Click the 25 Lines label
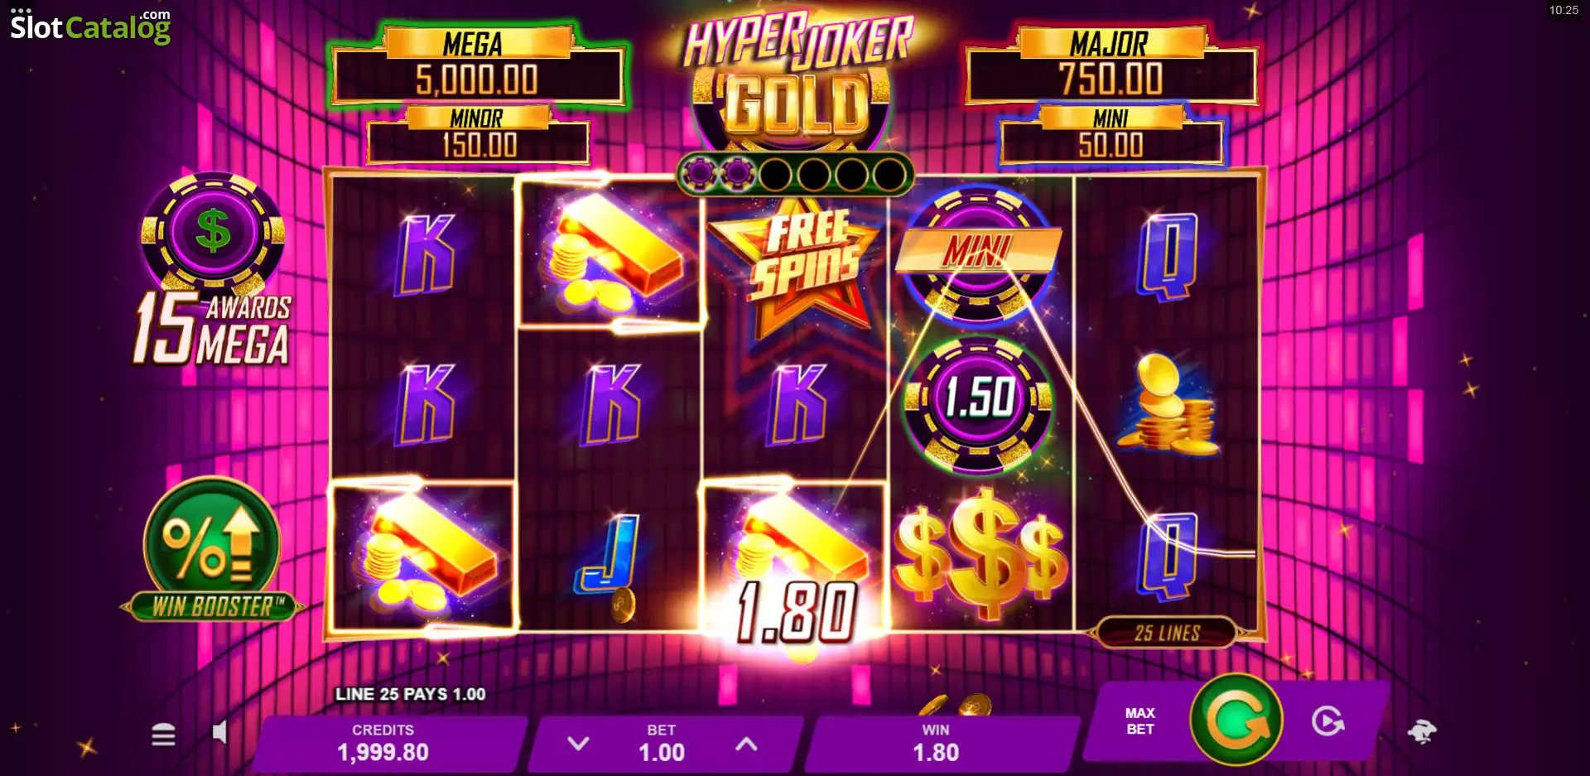The width and height of the screenshot is (1590, 776). (x=1167, y=633)
